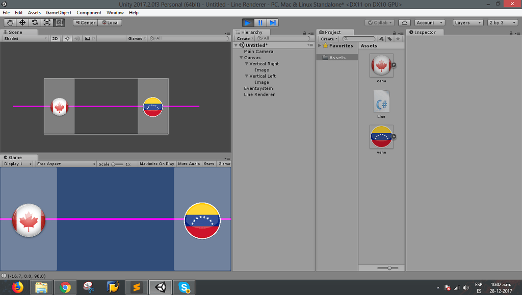Image resolution: width=522 pixels, height=295 pixels.
Task: Toggle 2D mode in the Scene view
Action: coord(55,38)
